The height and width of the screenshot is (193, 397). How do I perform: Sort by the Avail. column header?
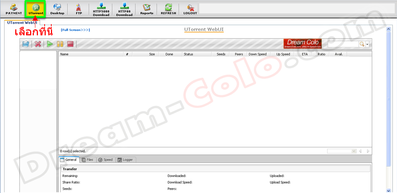point(338,54)
